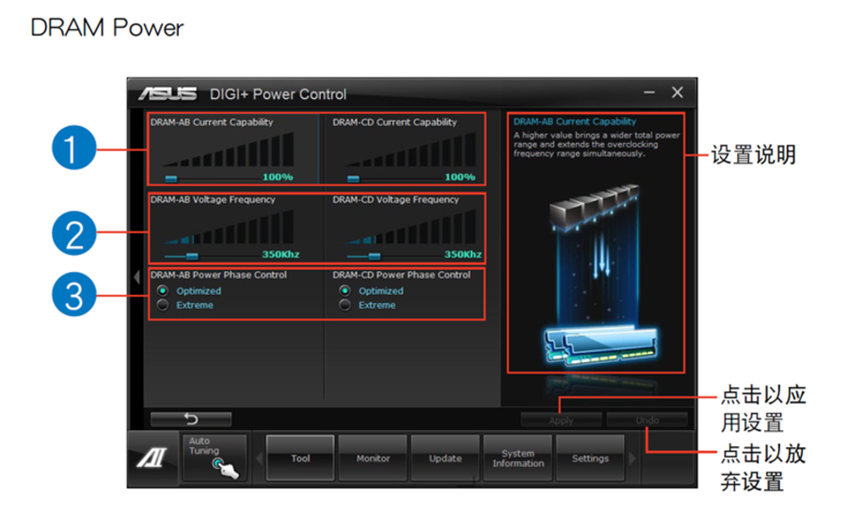Adjust the DRAM-CD Current Capability slider handle
The image size is (847, 513).
[x=353, y=179]
